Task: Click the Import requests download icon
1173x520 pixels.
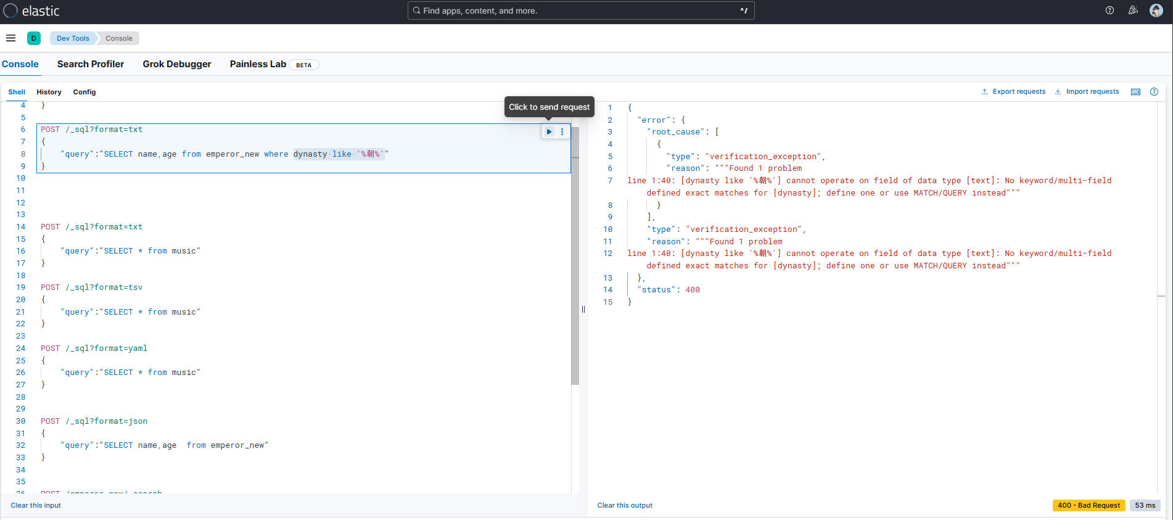Action: [x=1058, y=92]
